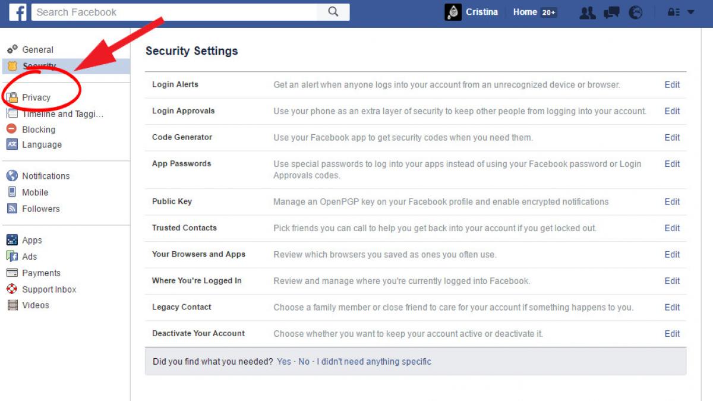
Task: Select Blocking in the sidebar
Action: pos(39,130)
